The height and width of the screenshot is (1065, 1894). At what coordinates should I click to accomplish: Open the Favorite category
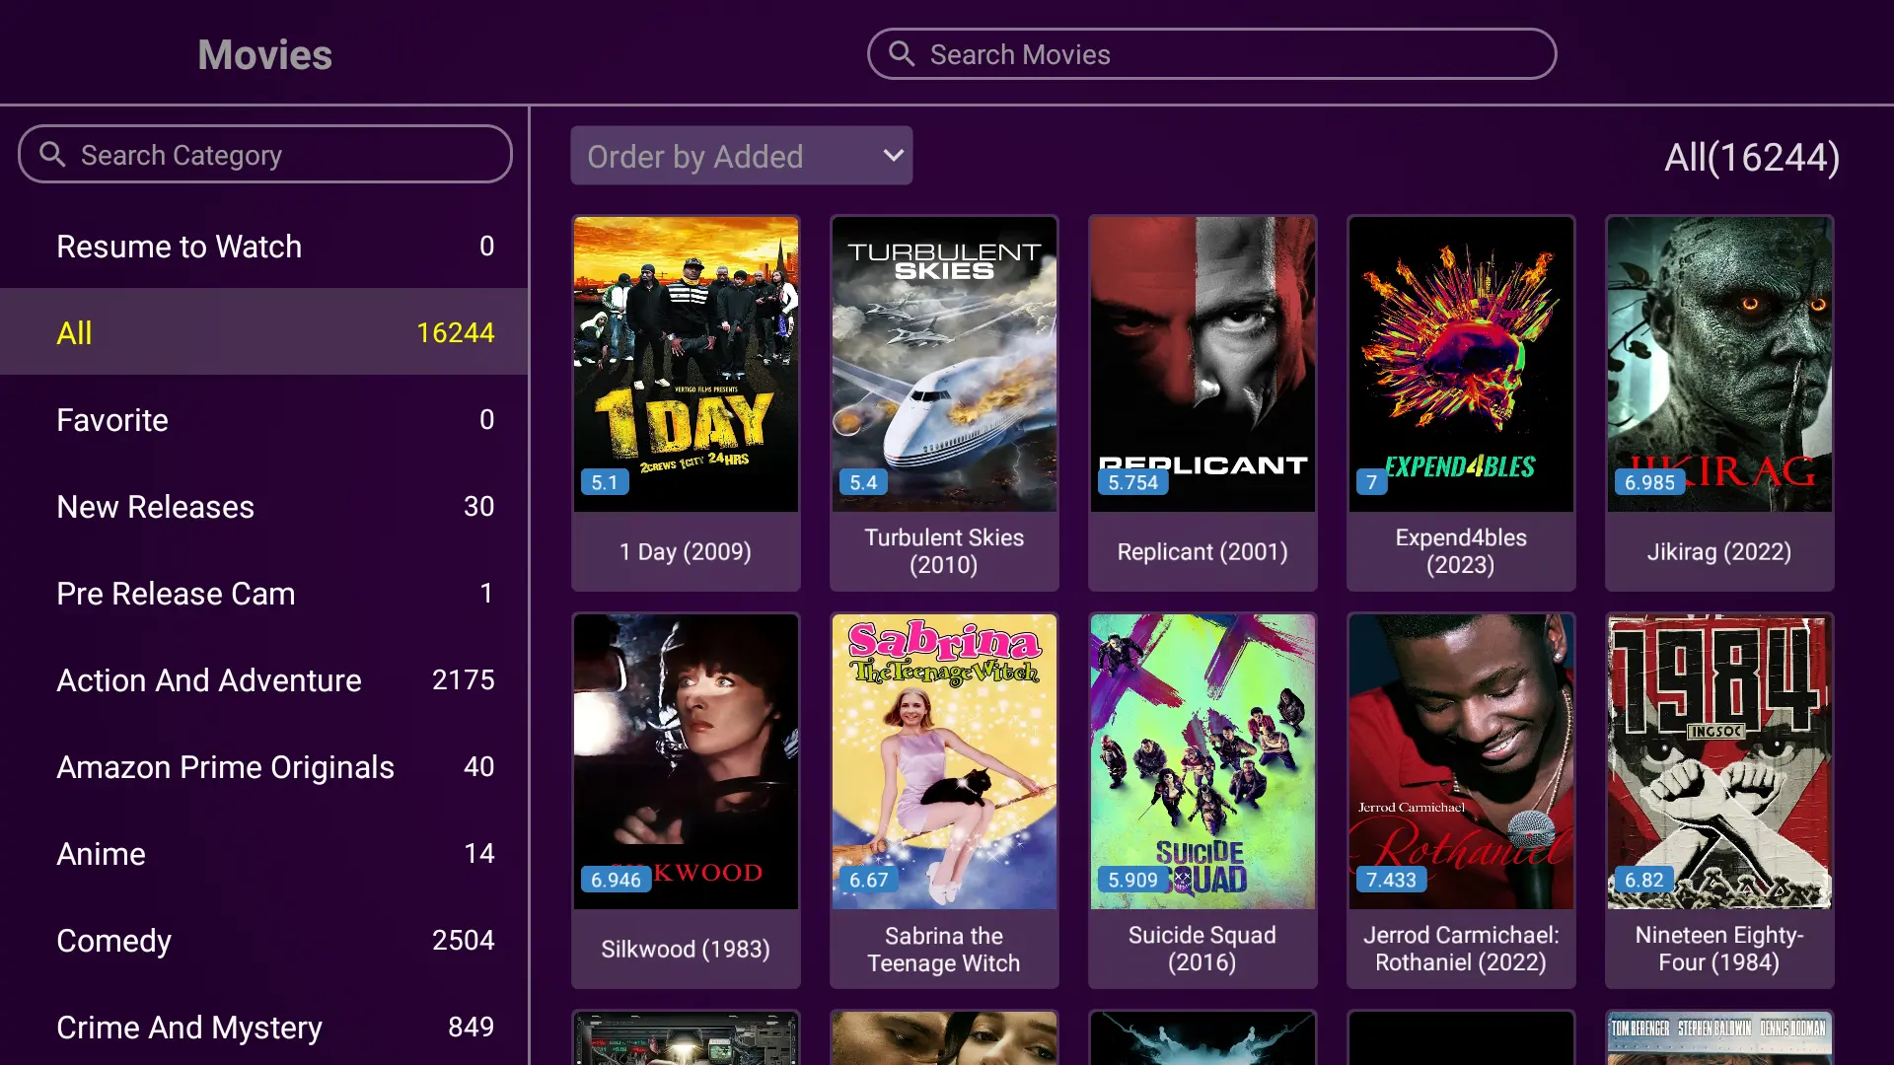264,419
